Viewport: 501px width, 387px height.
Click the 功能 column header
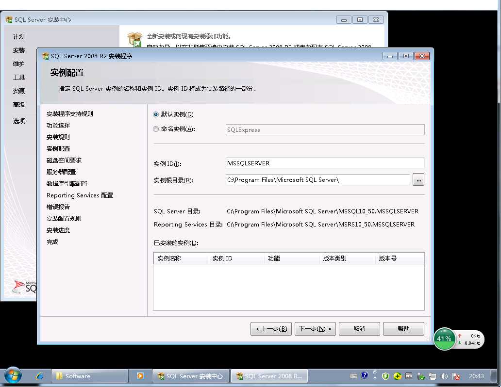[x=292, y=258]
